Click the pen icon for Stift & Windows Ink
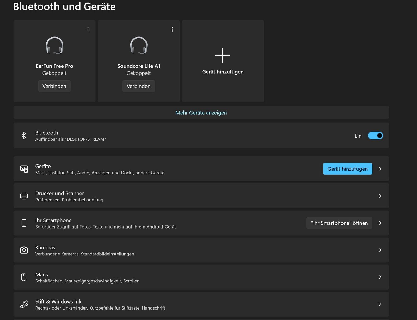417x320 pixels. click(x=24, y=304)
